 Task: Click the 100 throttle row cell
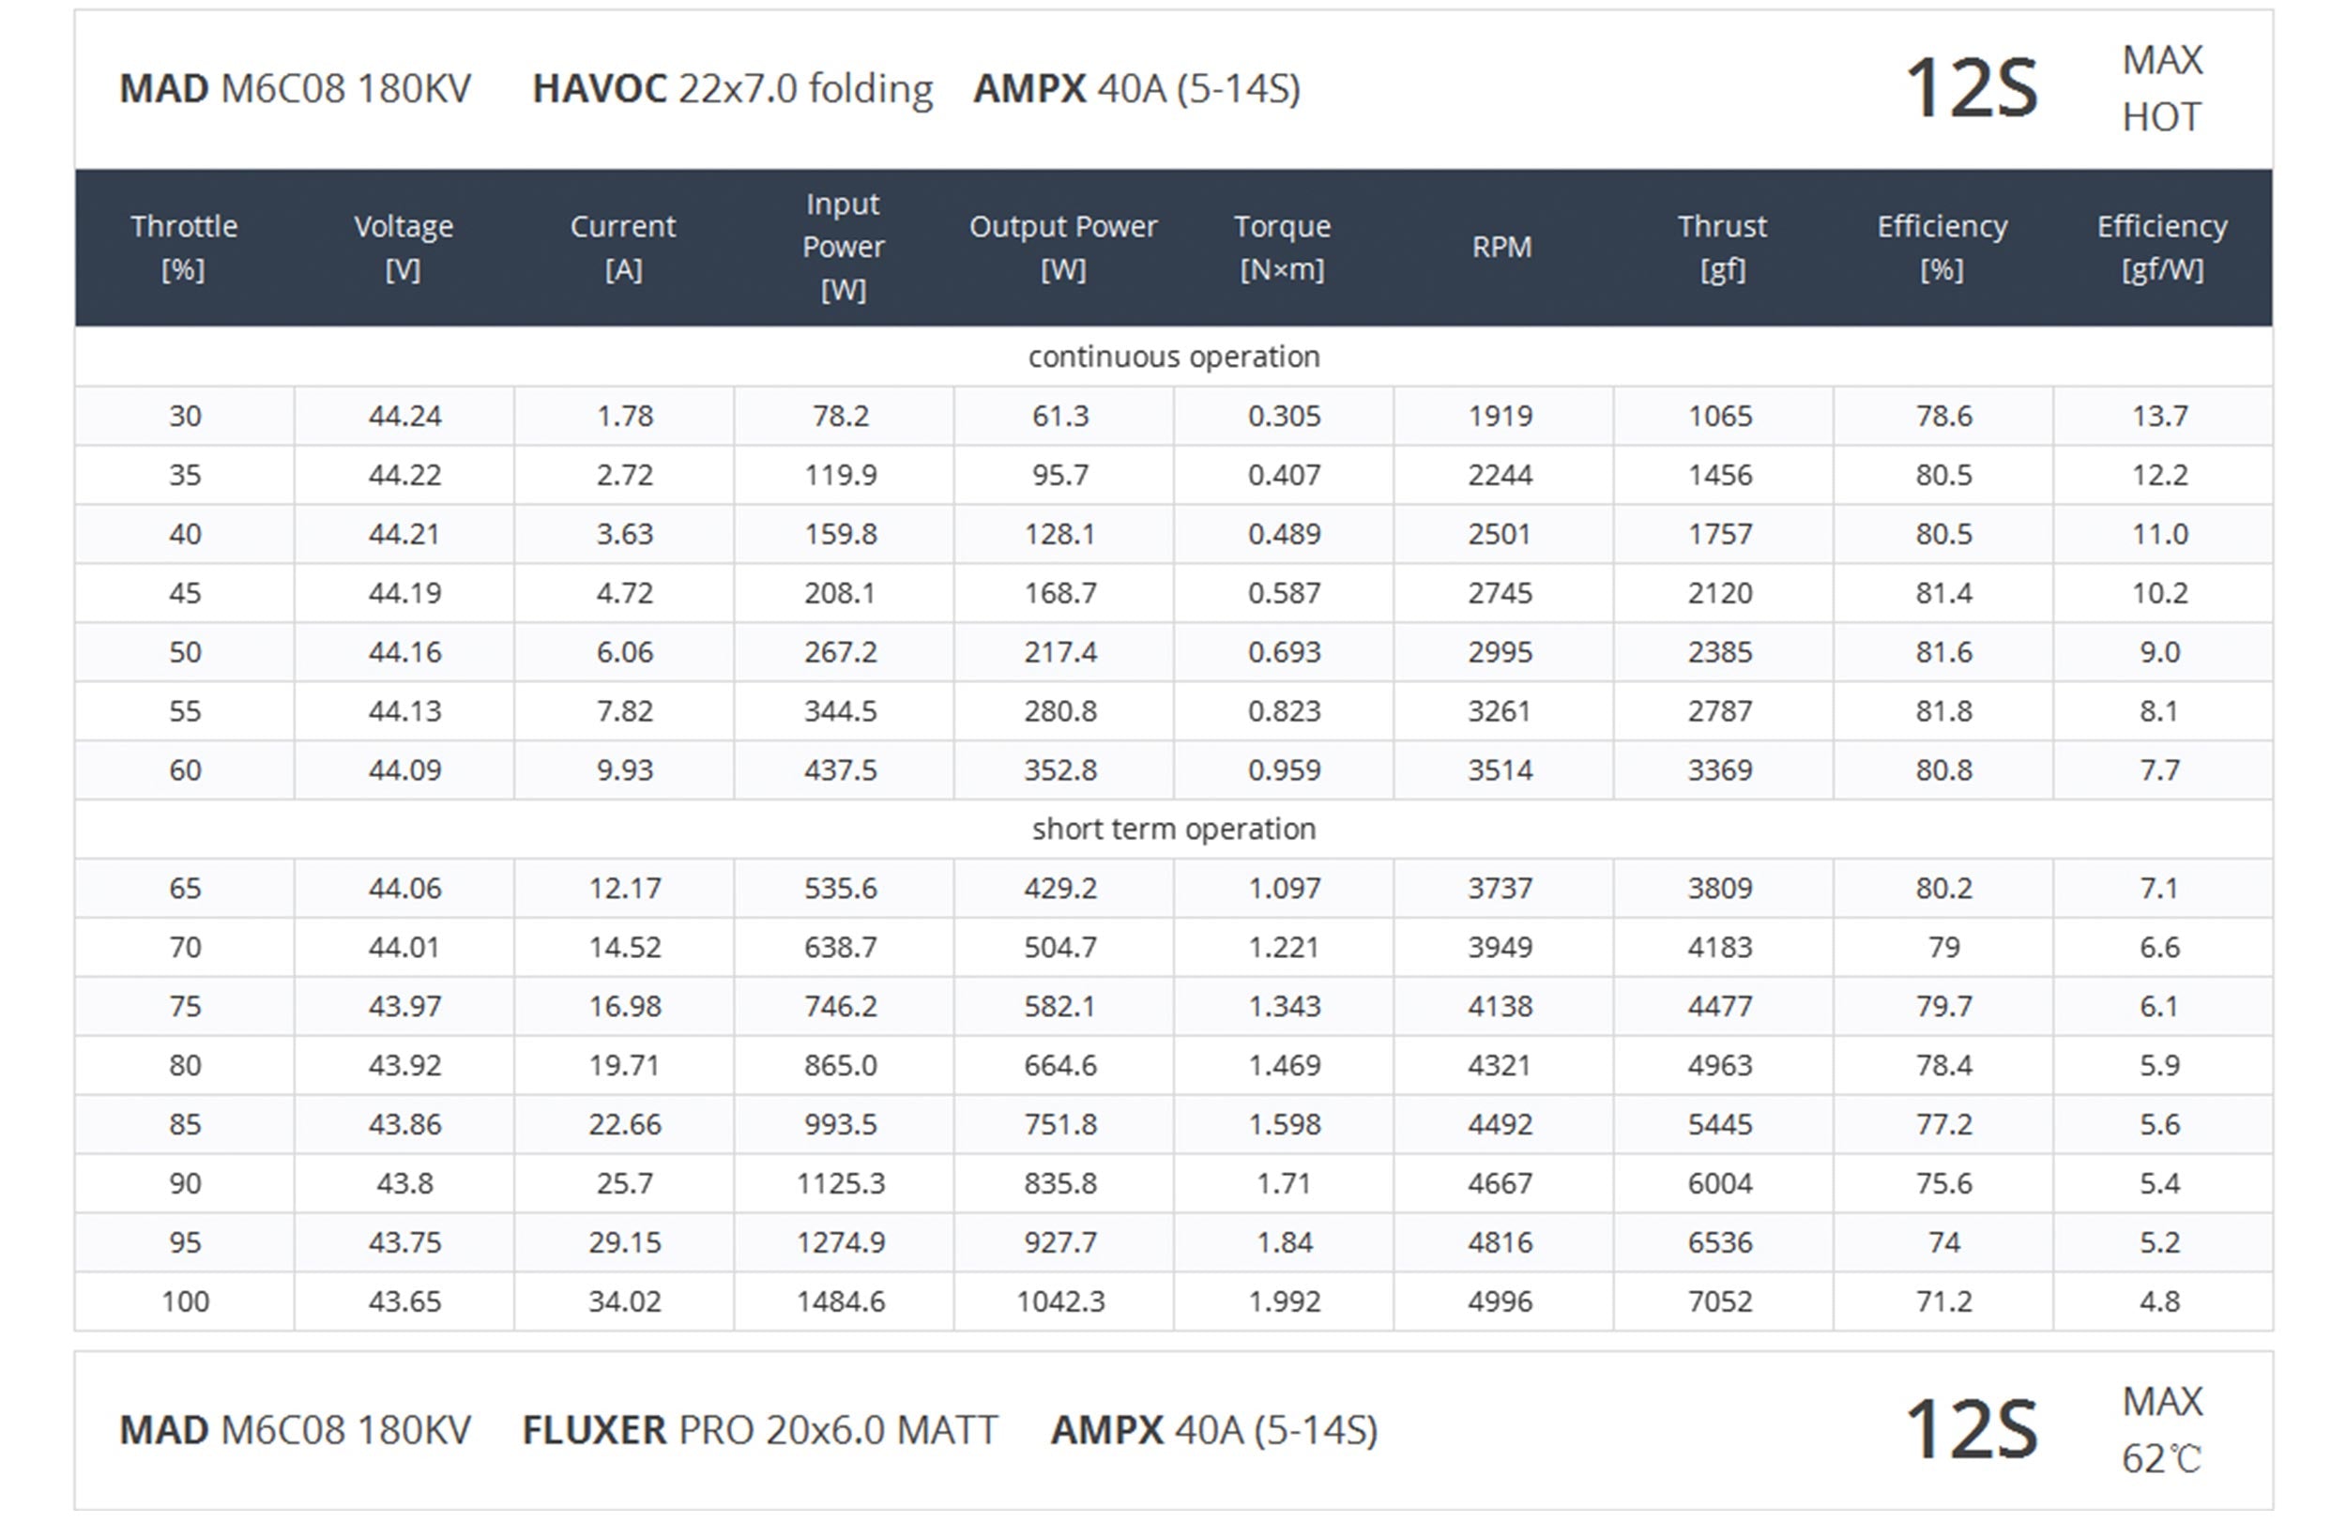(185, 1301)
